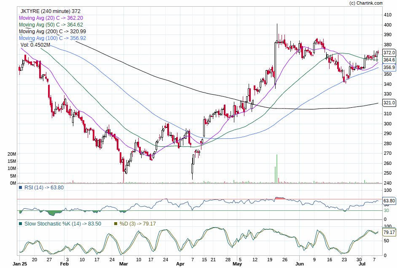Click the 356.9 moving average price tag
Viewport: 397px width, 268px height.
[389, 67]
